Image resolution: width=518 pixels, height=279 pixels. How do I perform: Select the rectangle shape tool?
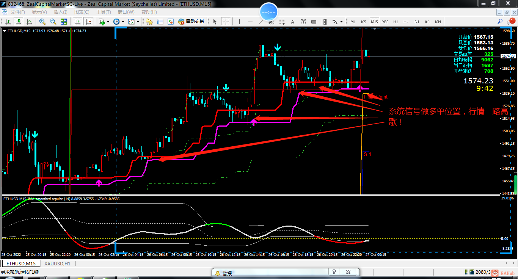[314, 22]
